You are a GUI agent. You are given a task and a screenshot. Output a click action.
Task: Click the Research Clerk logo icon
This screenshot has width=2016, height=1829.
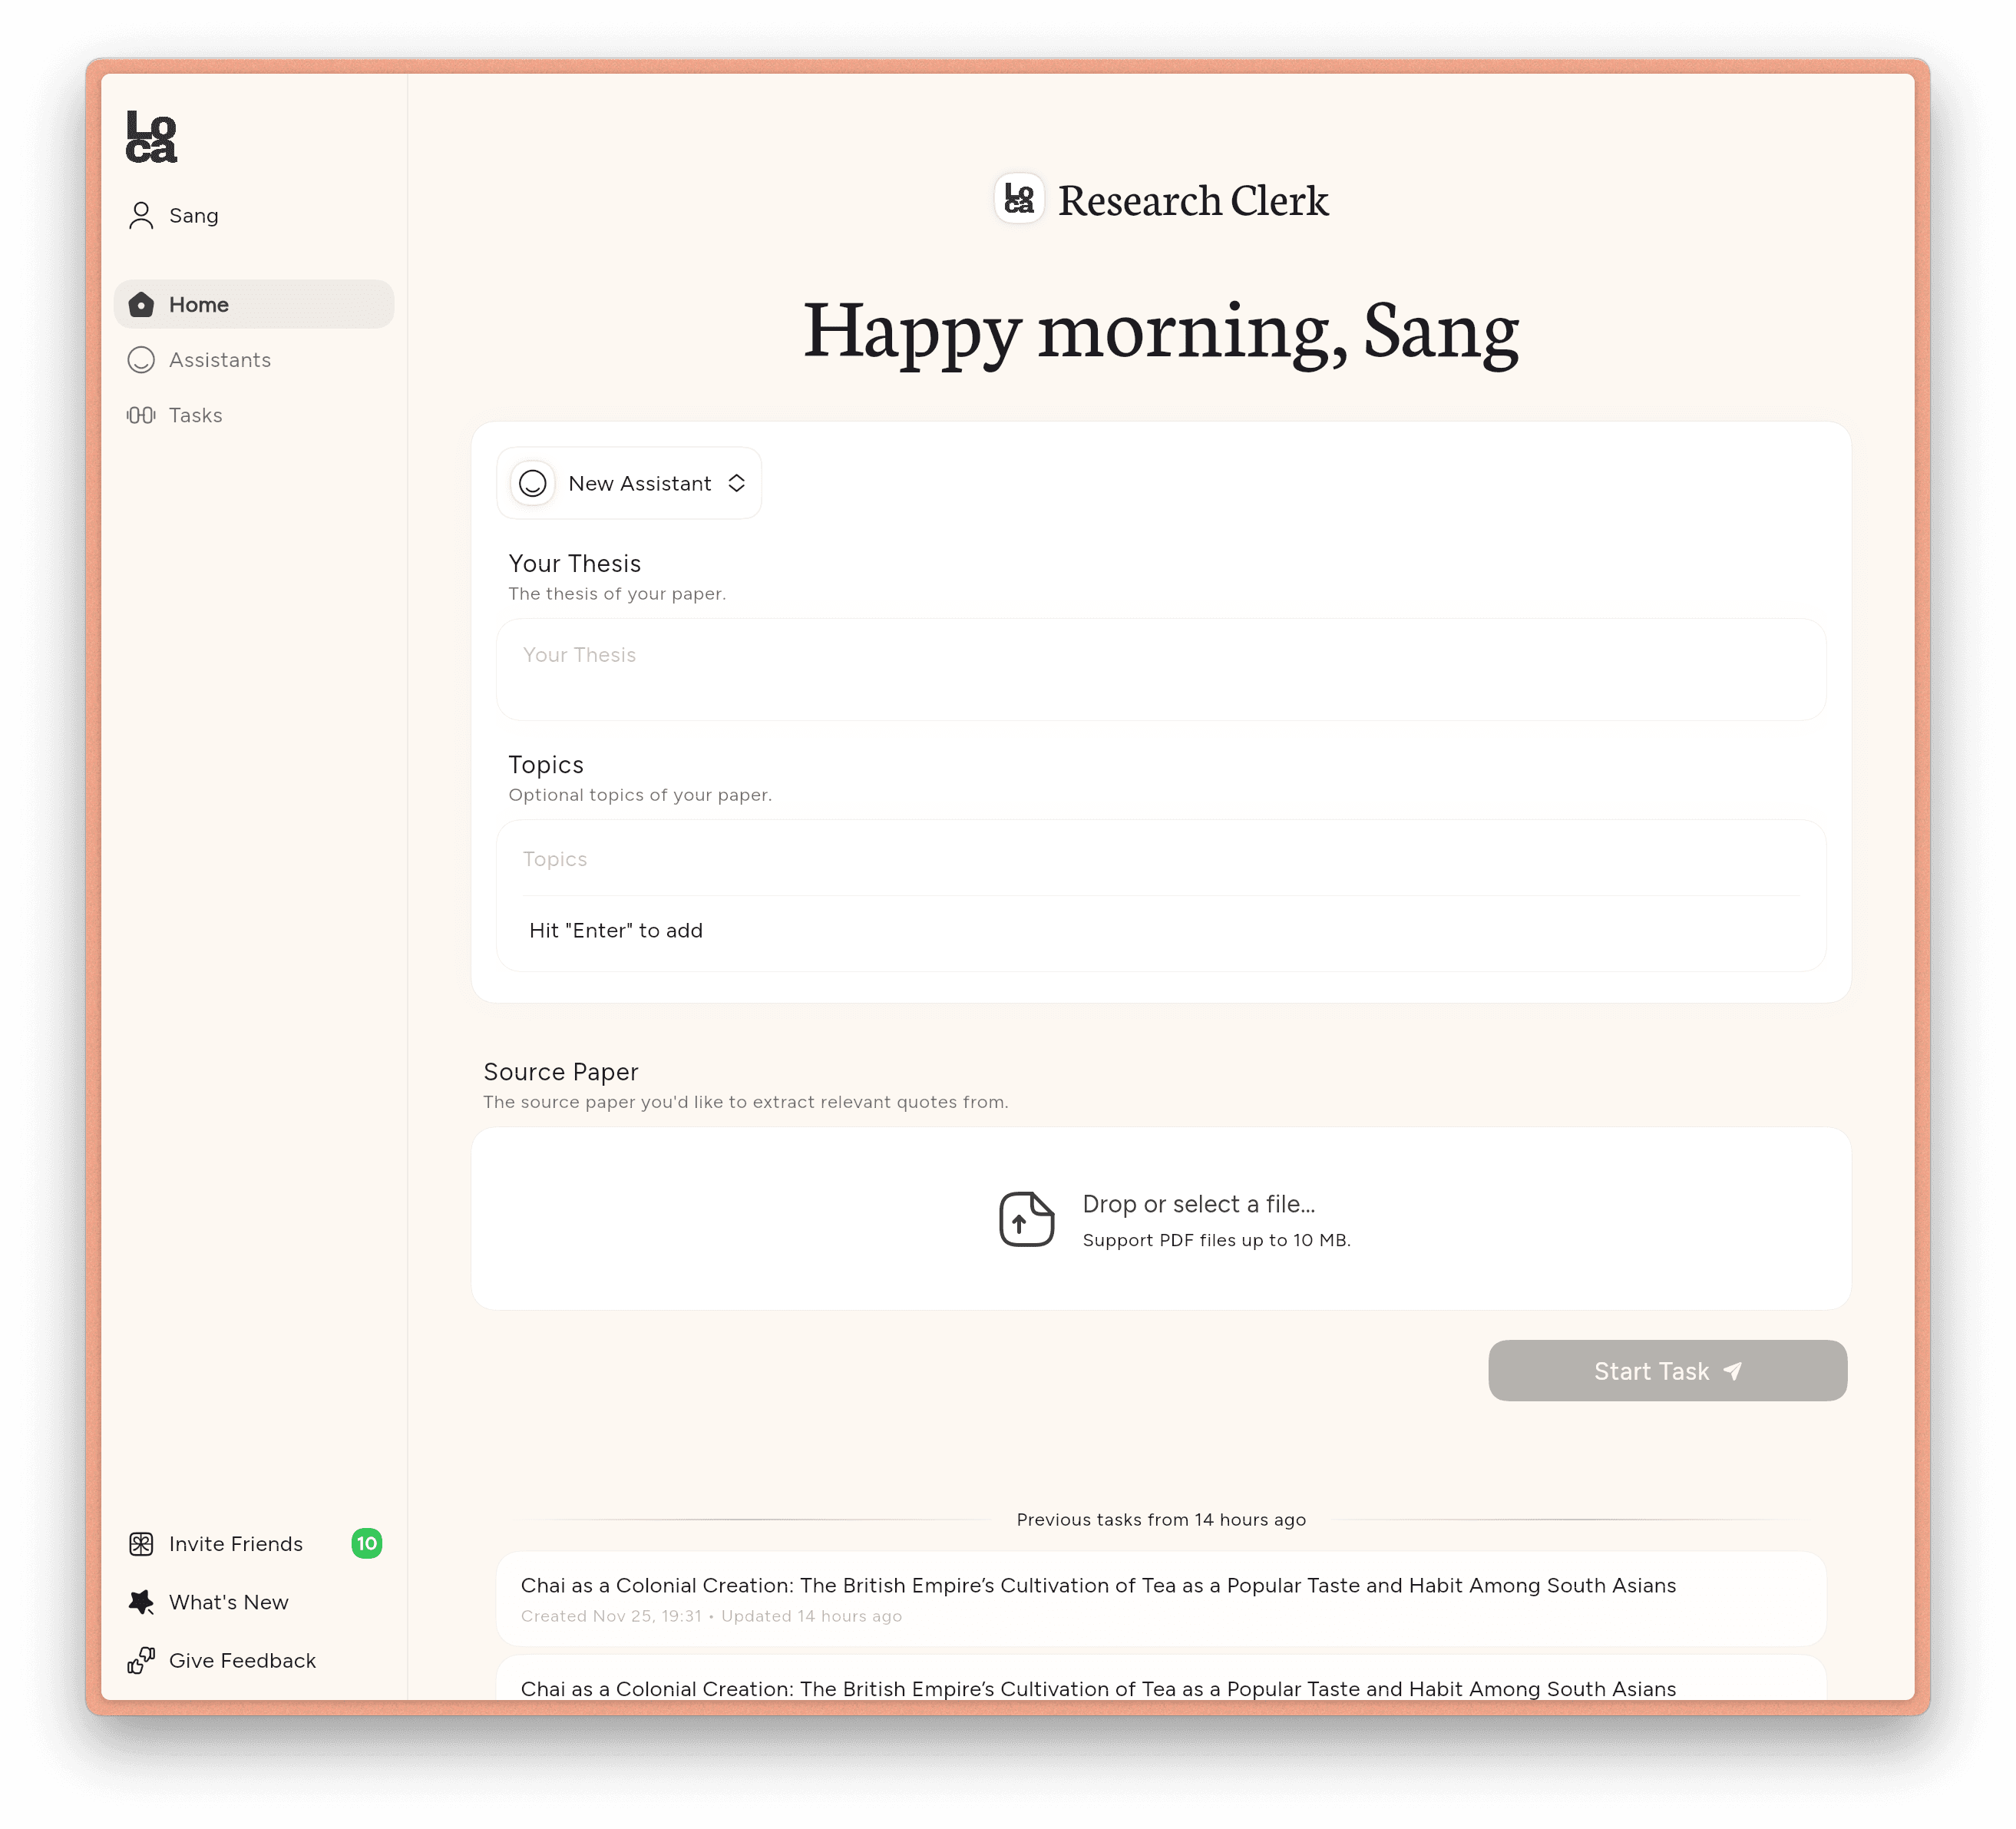click(1019, 199)
